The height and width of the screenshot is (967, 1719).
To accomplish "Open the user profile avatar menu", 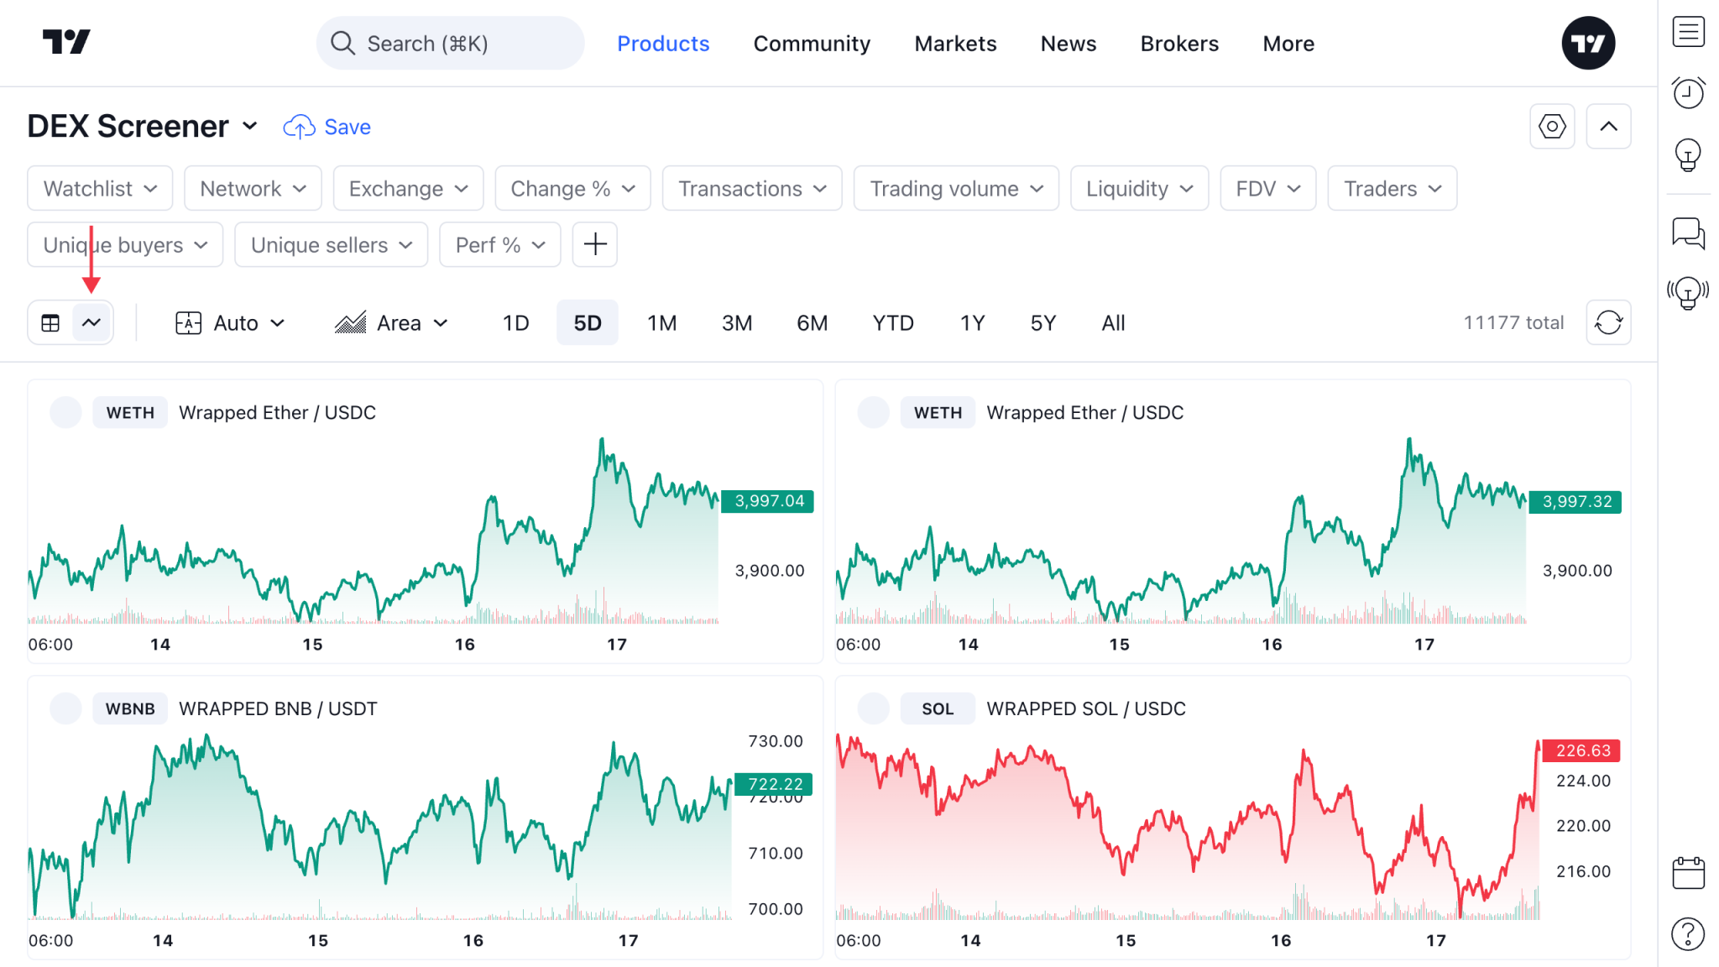I will 1588,43.
